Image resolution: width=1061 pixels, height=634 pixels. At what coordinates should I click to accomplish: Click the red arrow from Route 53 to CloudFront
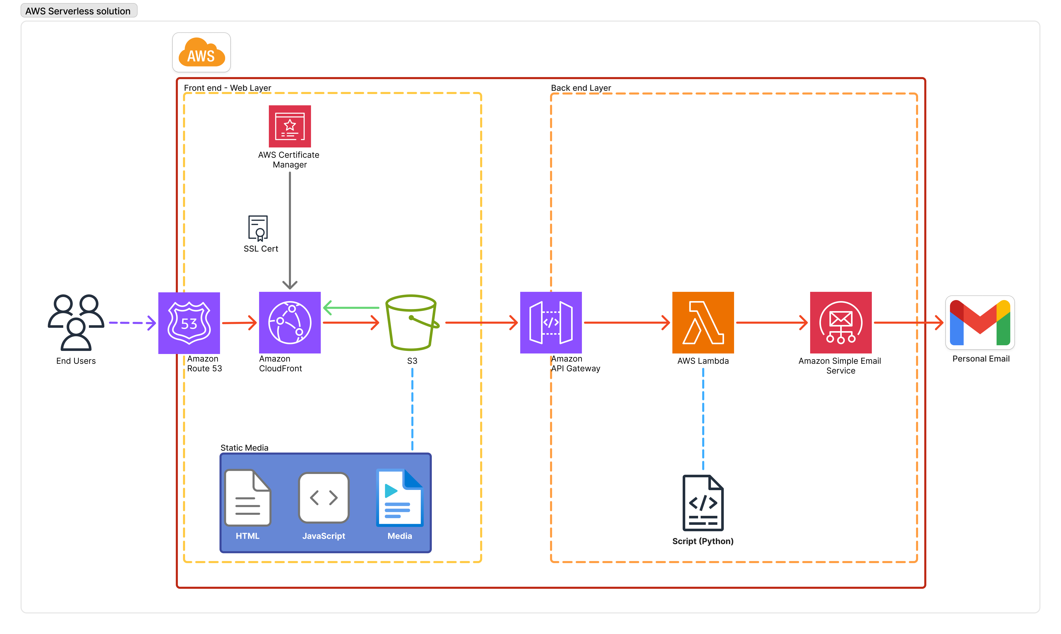click(239, 323)
